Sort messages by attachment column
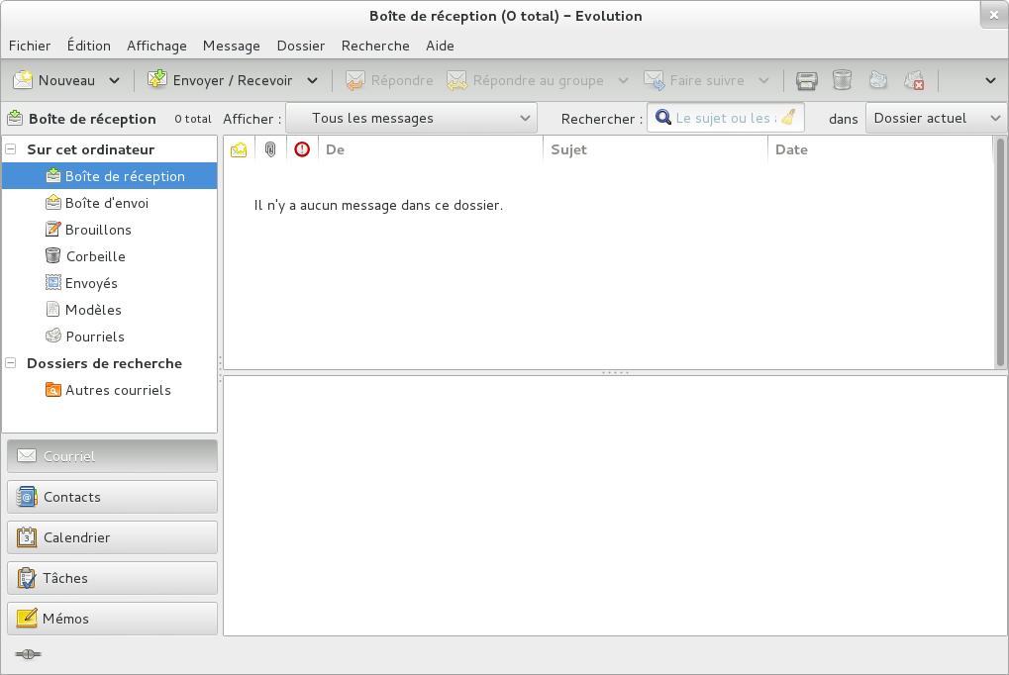Image resolution: width=1009 pixels, height=675 pixels. 269,148
